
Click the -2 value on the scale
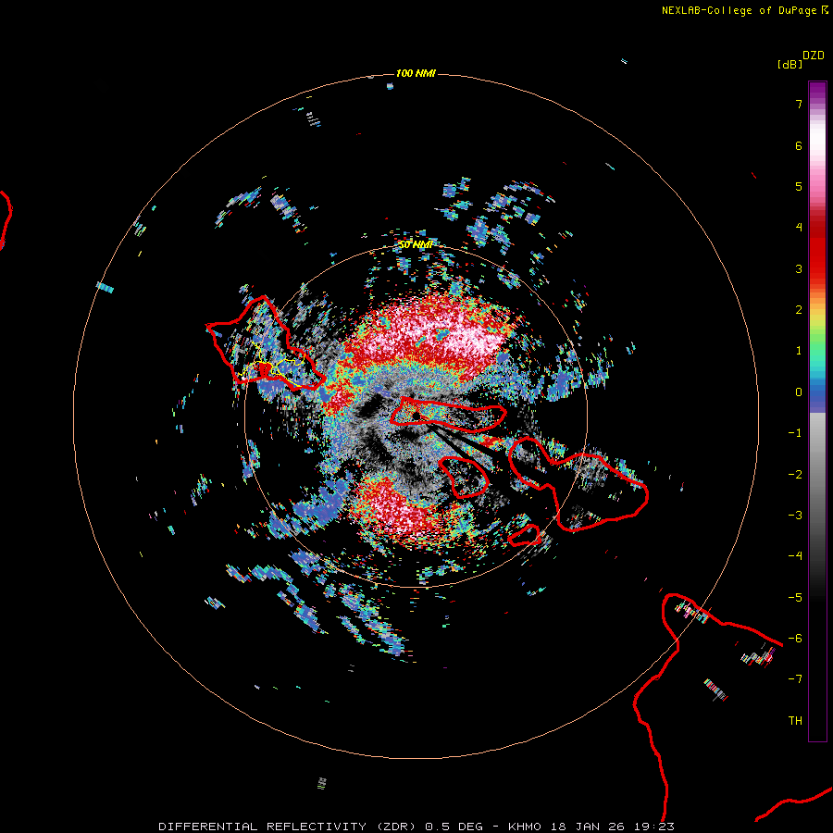(795, 475)
